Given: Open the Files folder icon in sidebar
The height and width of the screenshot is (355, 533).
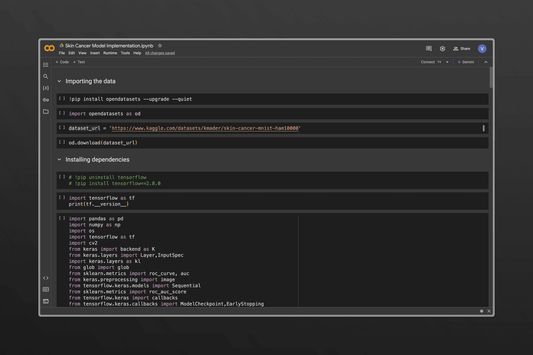Looking at the screenshot, I should tap(46, 112).
